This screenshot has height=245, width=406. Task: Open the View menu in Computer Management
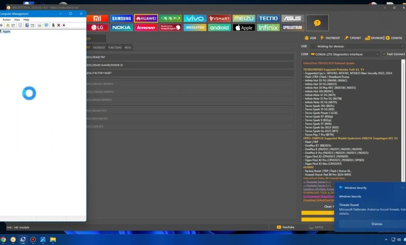(x=17, y=20)
